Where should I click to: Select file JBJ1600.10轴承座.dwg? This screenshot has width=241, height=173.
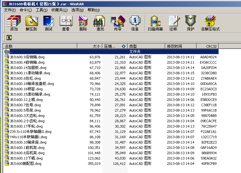click(28, 142)
